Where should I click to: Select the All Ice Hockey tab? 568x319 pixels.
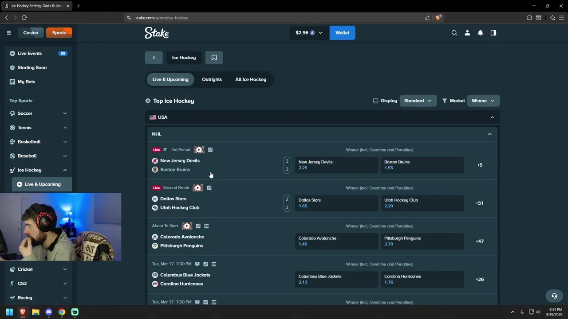[251, 80]
